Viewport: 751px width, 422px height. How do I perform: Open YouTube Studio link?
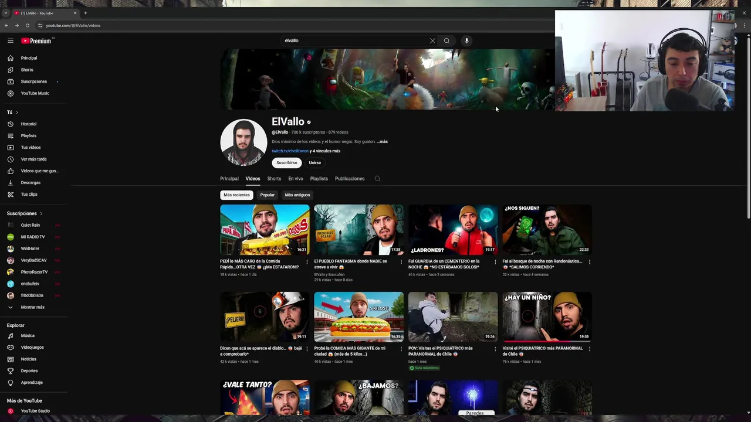tap(35, 411)
